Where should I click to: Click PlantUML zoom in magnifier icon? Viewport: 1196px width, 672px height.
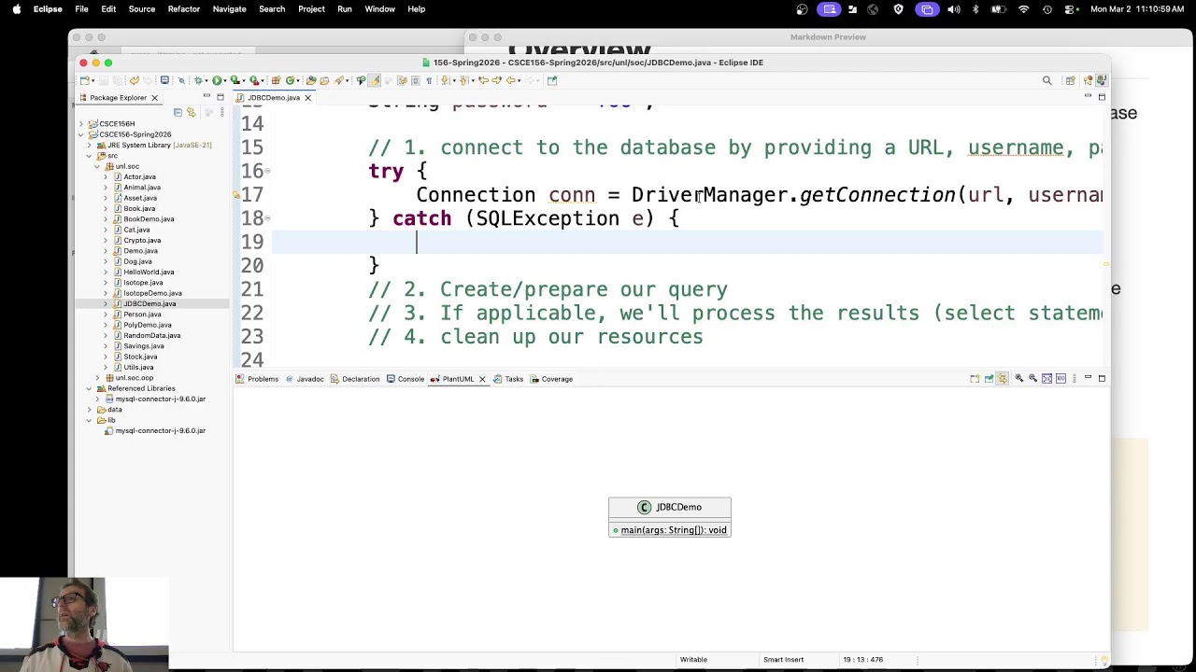[x=1019, y=378]
